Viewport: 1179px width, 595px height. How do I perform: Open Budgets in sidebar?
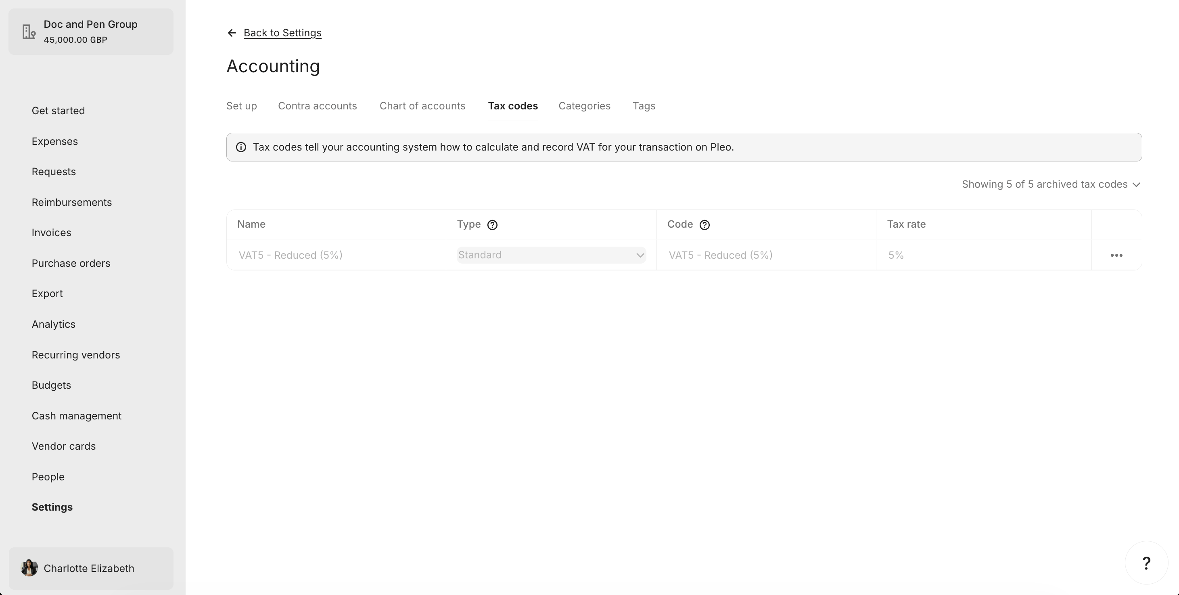[51, 385]
